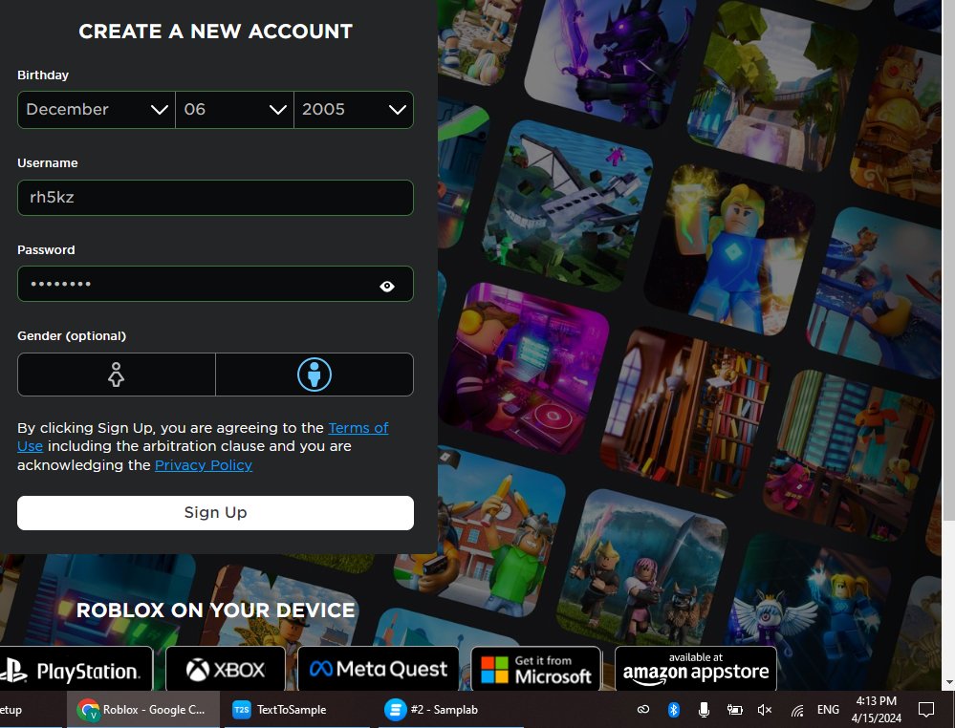This screenshot has width=955, height=728.
Task: Click the battery tray icon
Action: 734,710
